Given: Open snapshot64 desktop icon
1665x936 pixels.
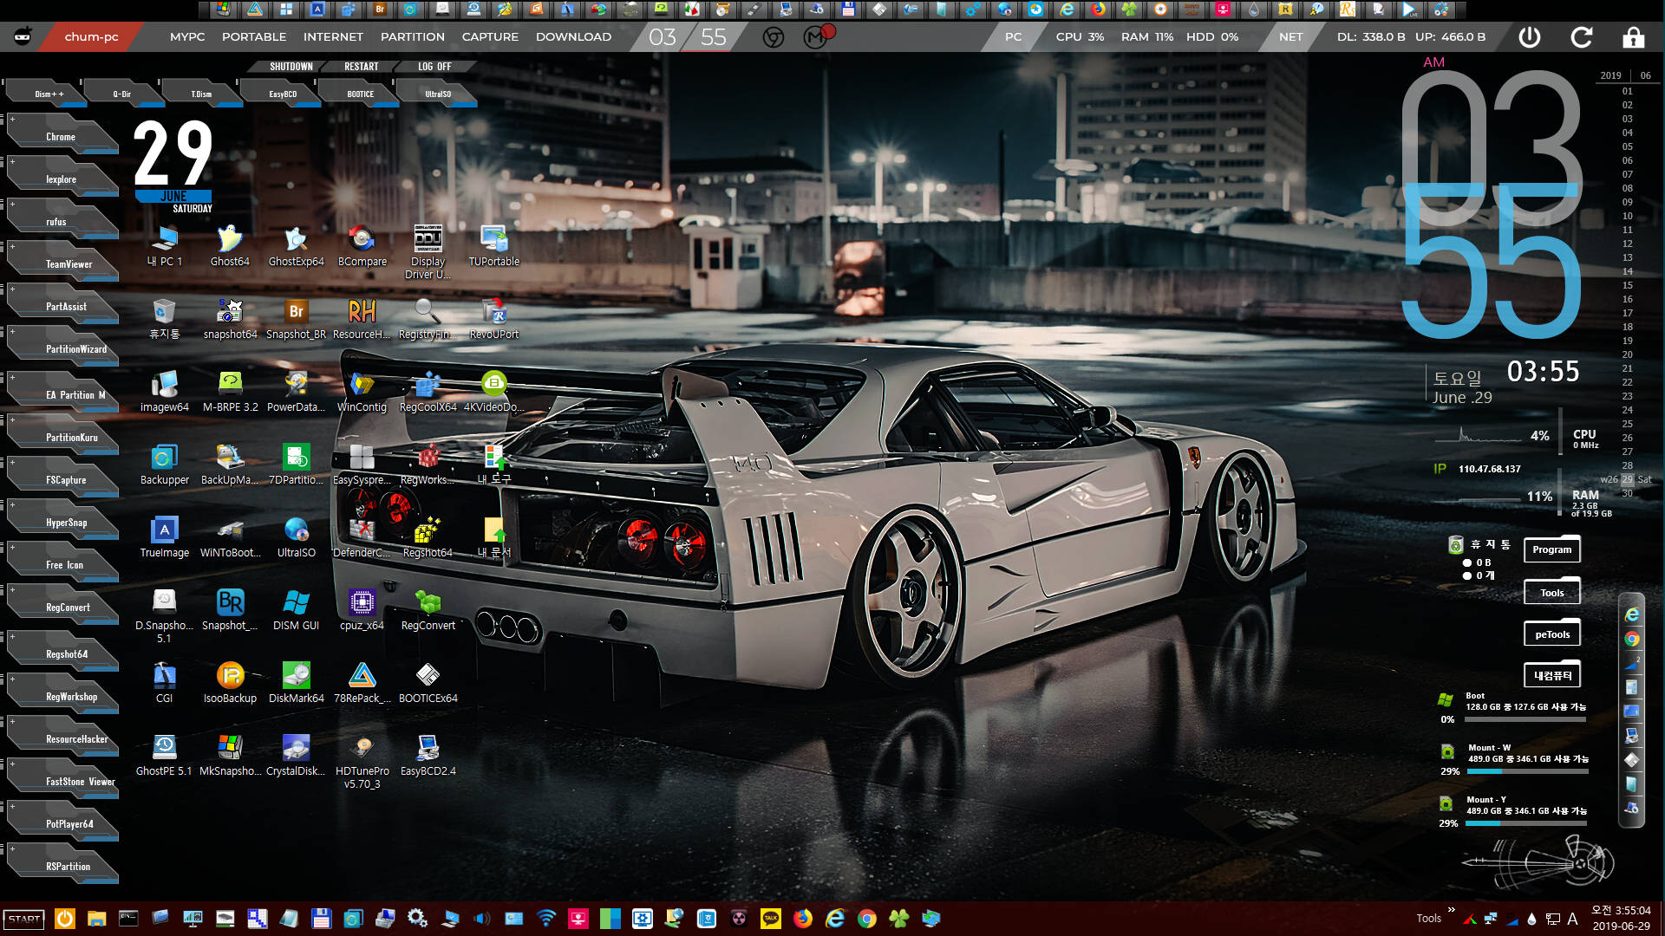Looking at the screenshot, I should tap(230, 318).
